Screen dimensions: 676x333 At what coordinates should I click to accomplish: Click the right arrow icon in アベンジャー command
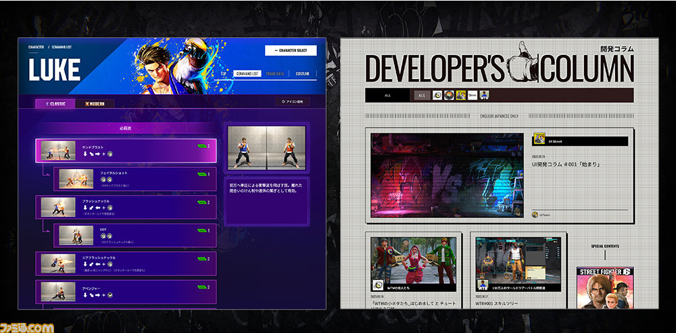point(97,295)
